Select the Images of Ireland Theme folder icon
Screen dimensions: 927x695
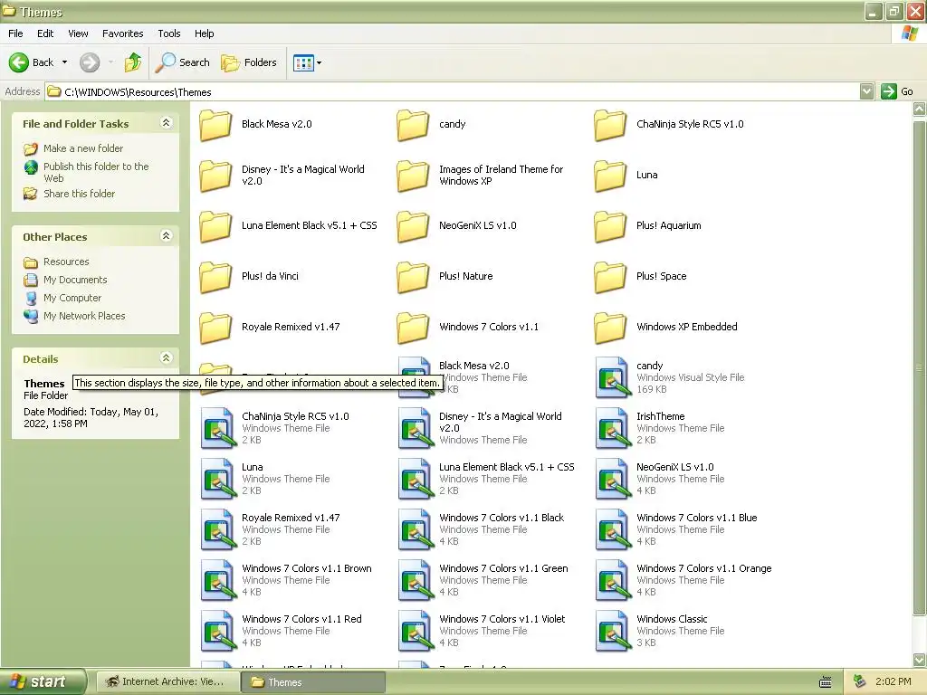click(x=413, y=176)
